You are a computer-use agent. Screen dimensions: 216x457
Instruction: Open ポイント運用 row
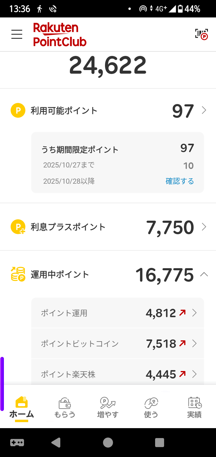coord(118,313)
